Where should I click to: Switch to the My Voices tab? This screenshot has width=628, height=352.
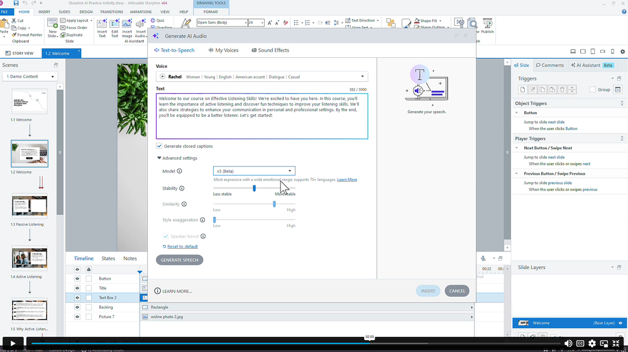pyautogui.click(x=223, y=50)
